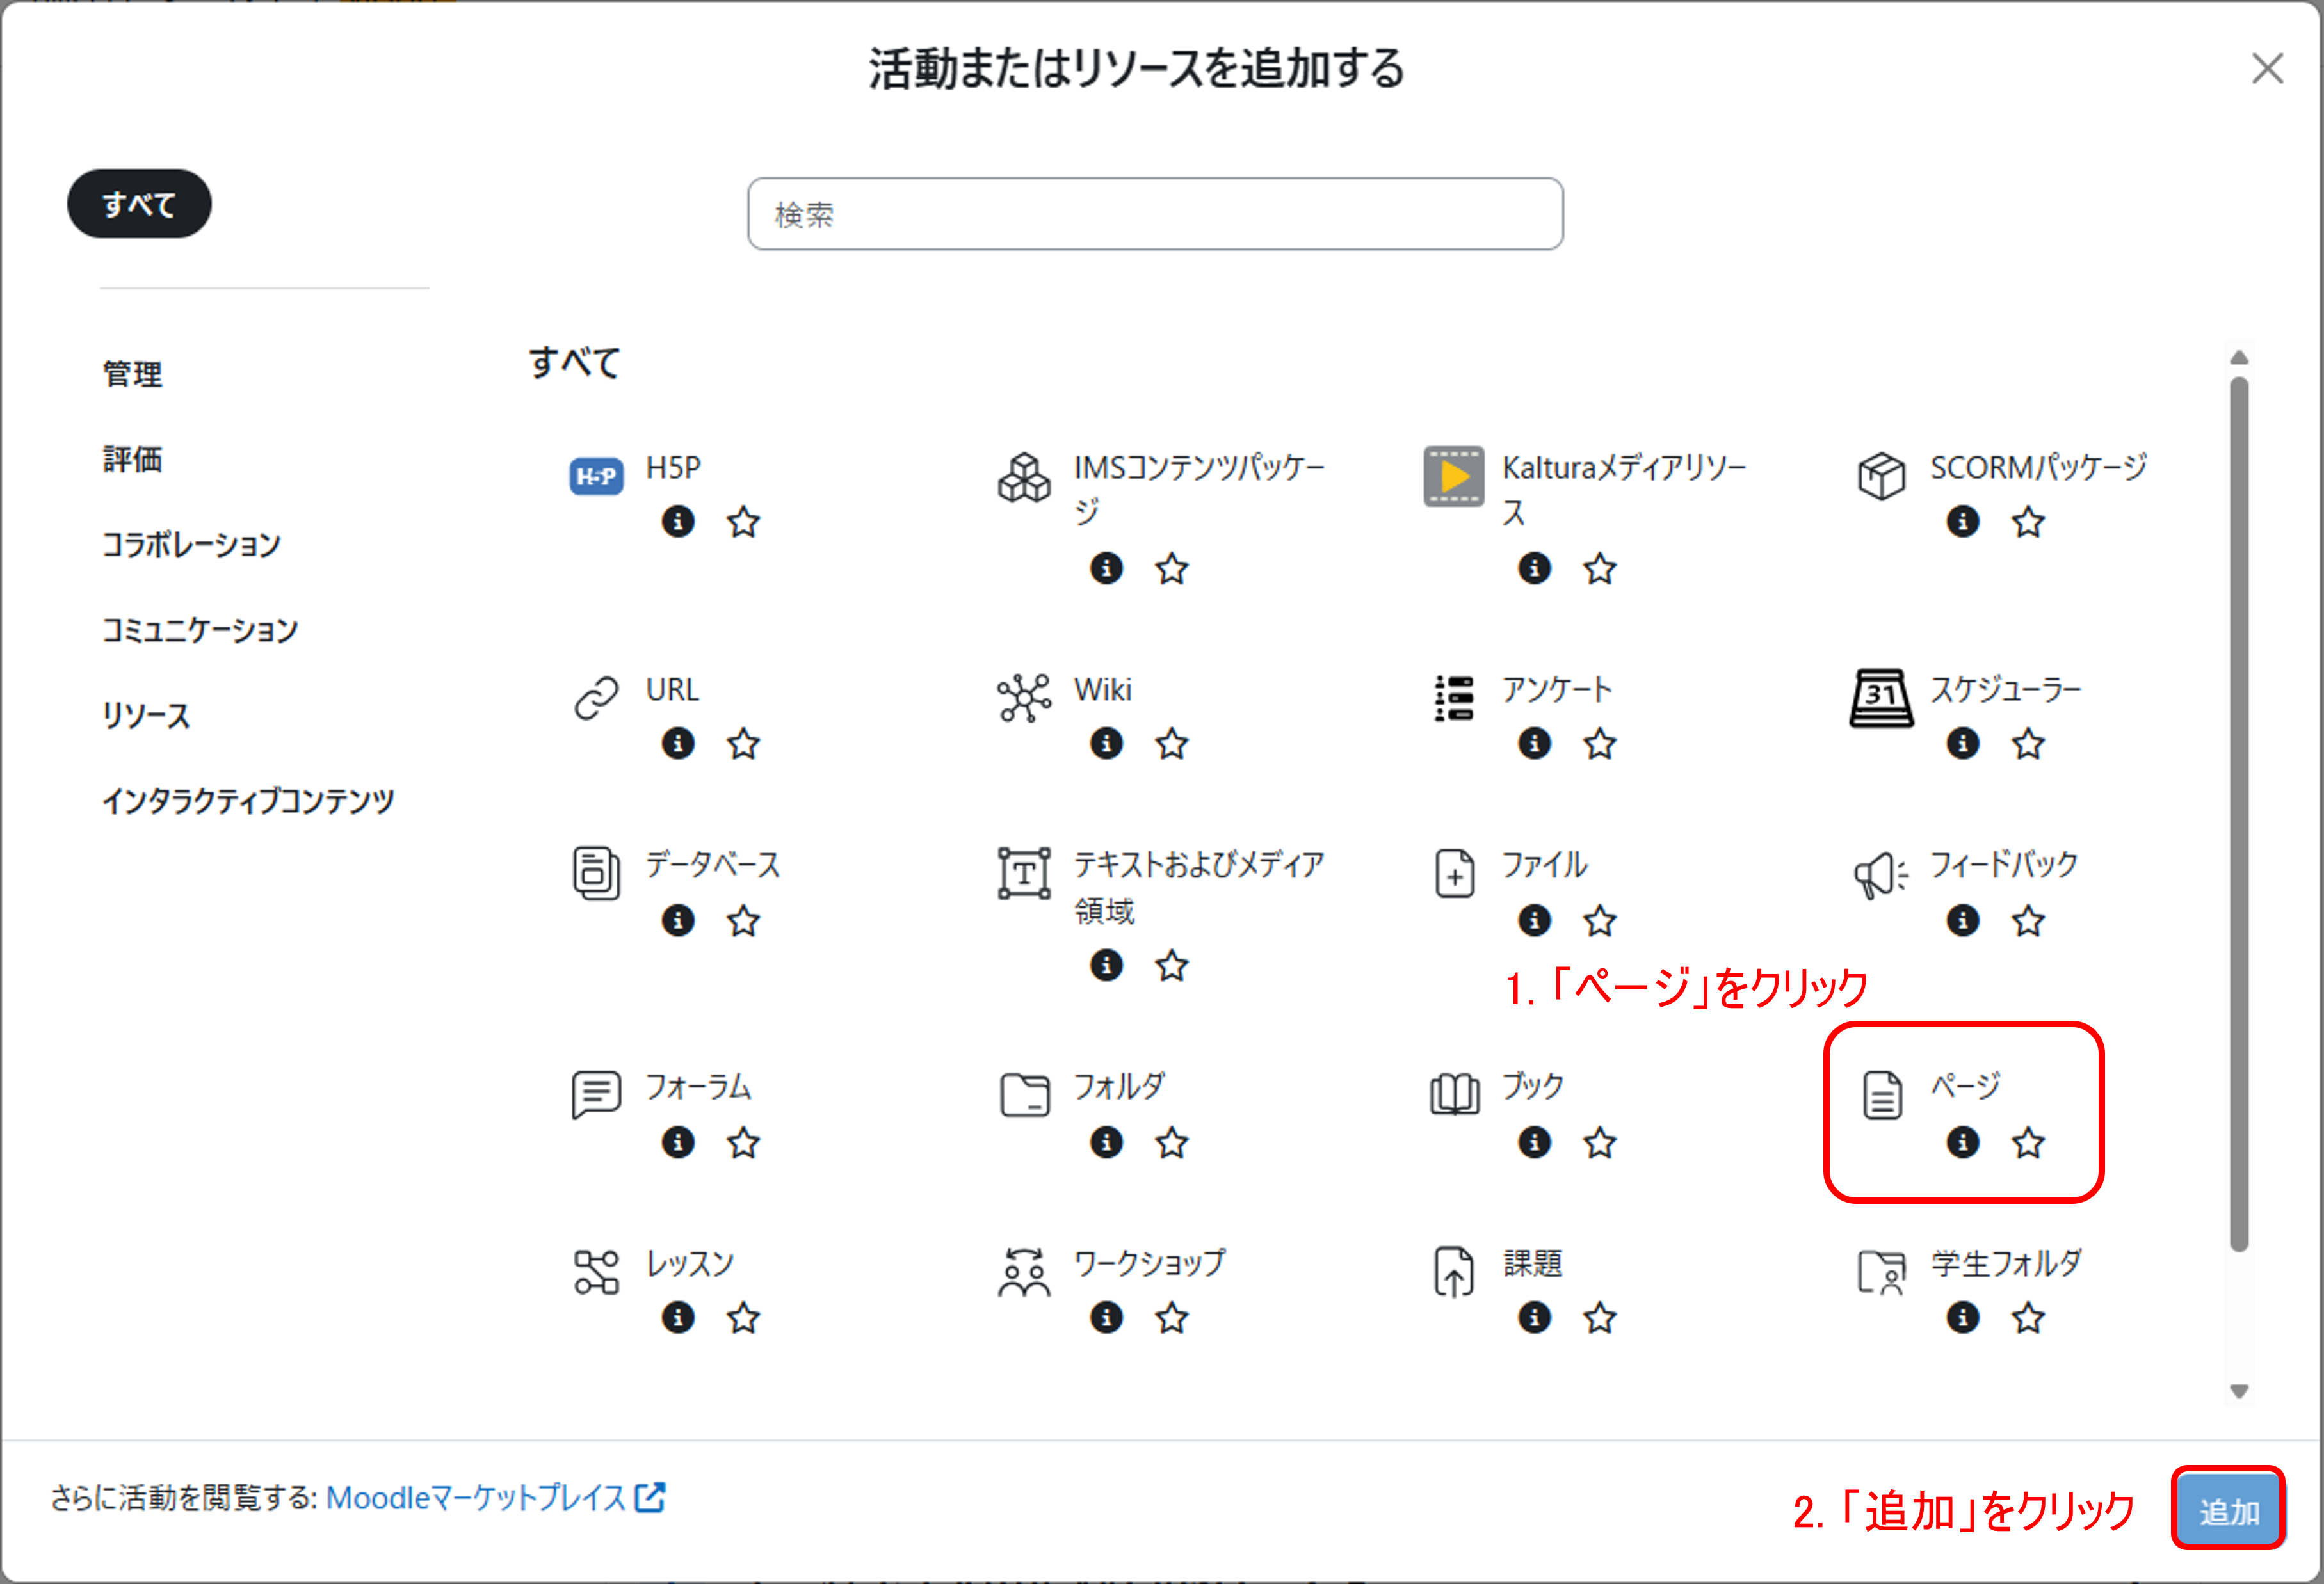This screenshot has width=2324, height=1584.
Task: Choose the ワークショップ people icon
Action: (1024, 1272)
